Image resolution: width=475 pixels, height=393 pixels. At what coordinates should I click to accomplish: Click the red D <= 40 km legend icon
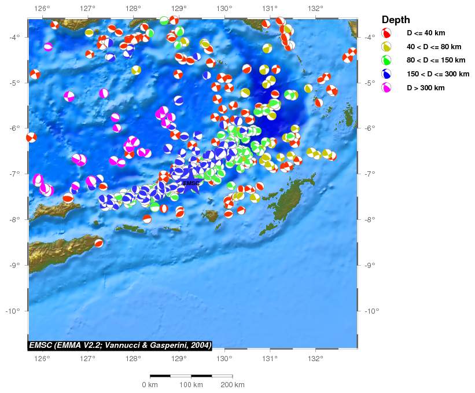(x=386, y=33)
